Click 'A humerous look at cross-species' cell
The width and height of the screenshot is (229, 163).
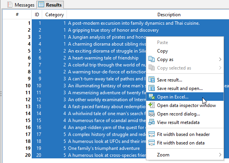107,155
